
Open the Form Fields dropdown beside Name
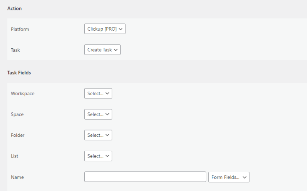(x=229, y=177)
